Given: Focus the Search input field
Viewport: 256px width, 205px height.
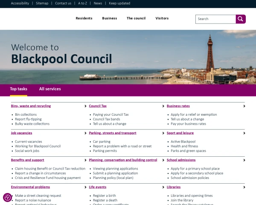Looking at the screenshot, I should coord(215,19).
